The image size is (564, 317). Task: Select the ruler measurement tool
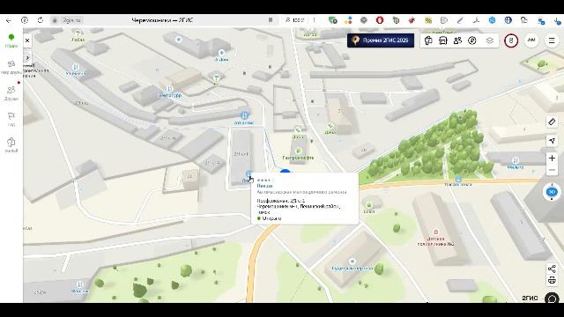coord(552,122)
